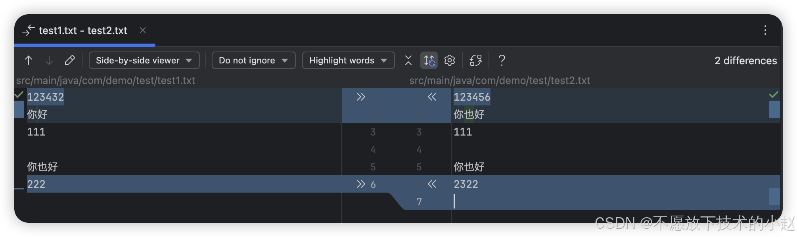797x237 pixels.
Task: Click the pencil jump-to-source icon
Action: [70, 60]
